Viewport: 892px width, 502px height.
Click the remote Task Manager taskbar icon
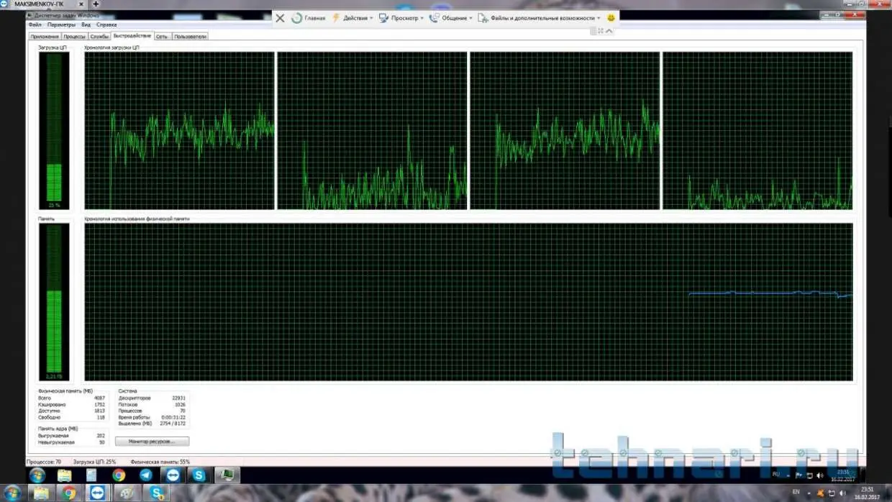pyautogui.click(x=227, y=475)
